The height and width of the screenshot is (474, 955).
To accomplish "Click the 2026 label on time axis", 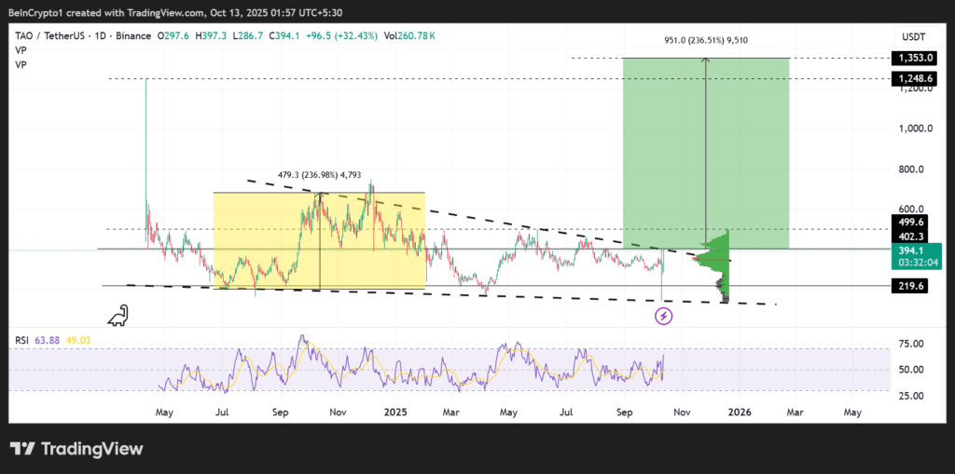I will point(740,411).
